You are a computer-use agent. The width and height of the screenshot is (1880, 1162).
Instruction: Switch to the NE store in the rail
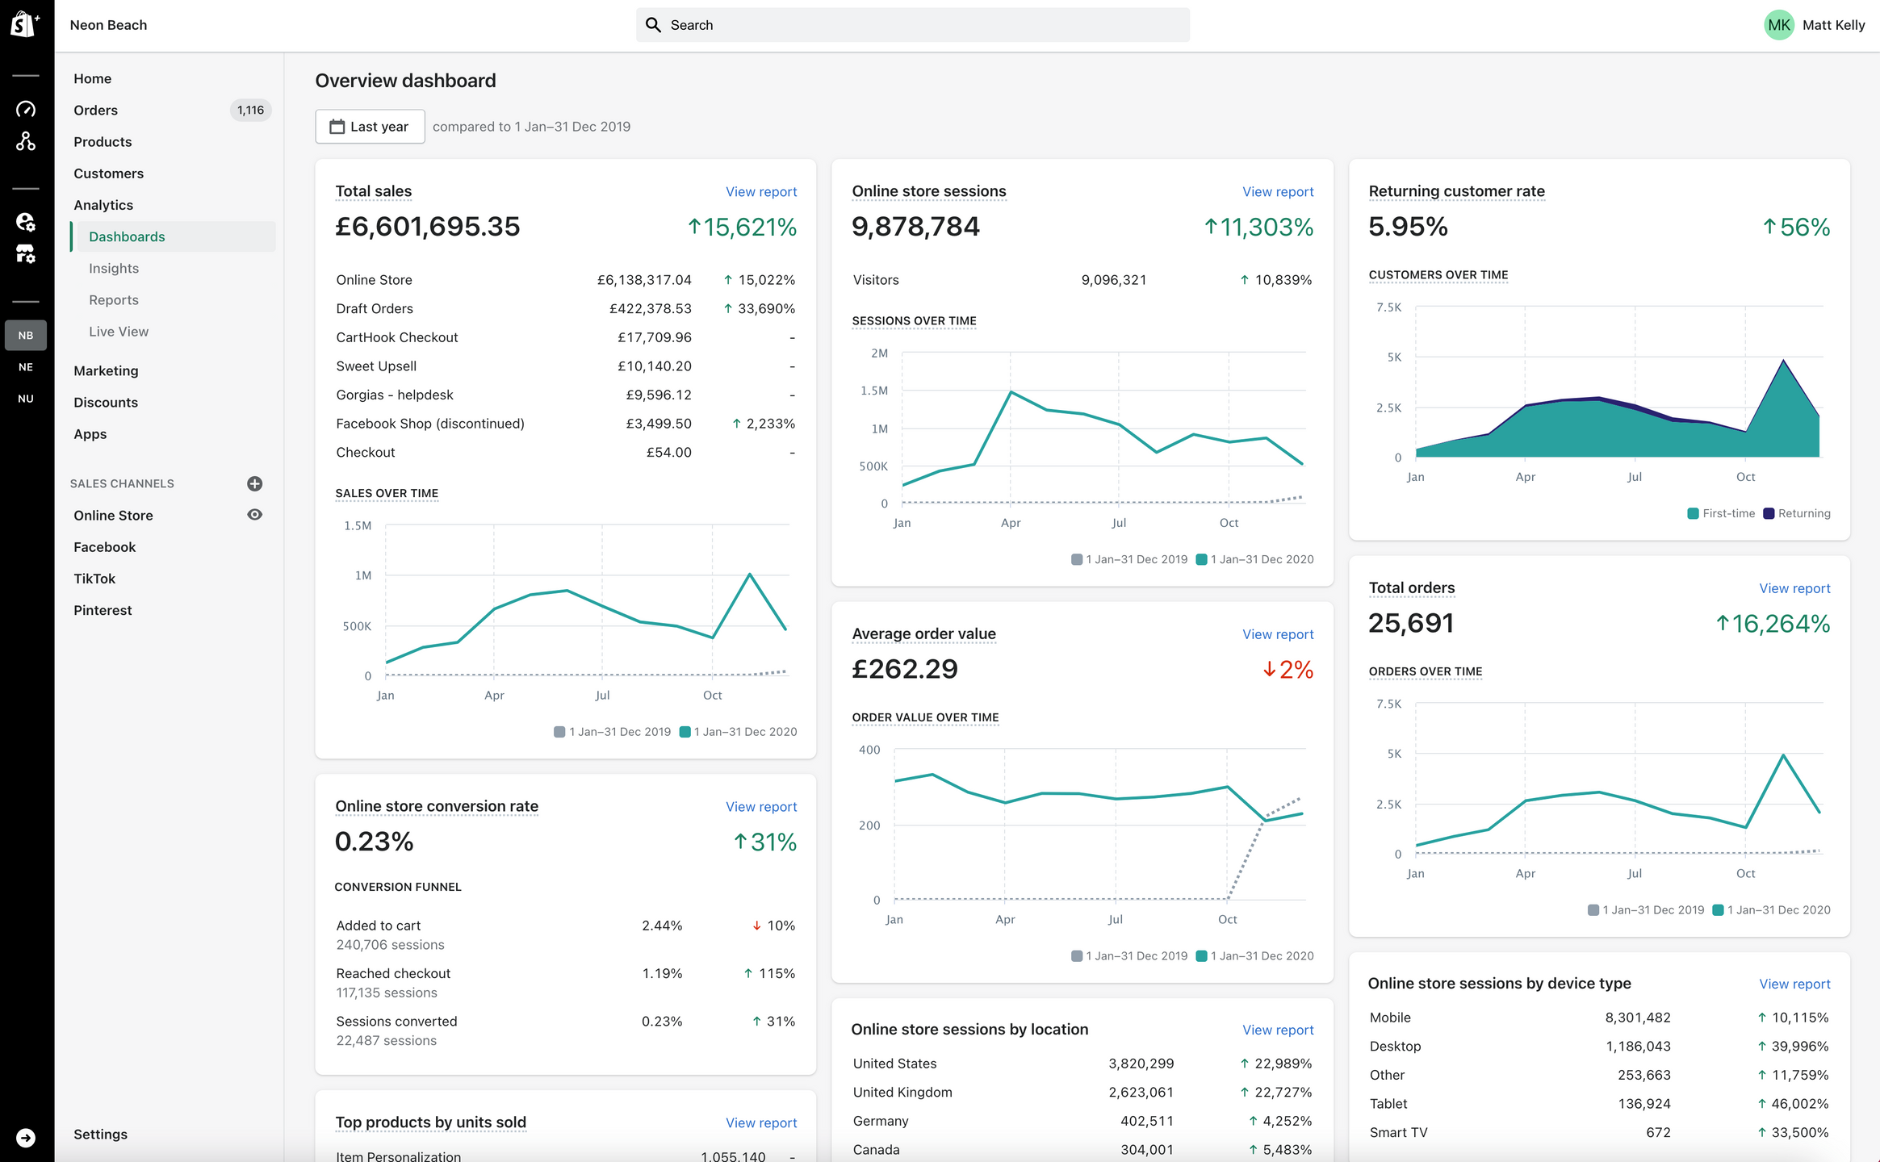coord(26,367)
